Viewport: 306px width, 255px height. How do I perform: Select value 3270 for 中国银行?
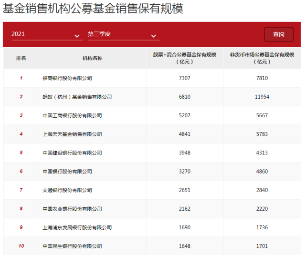(185, 172)
